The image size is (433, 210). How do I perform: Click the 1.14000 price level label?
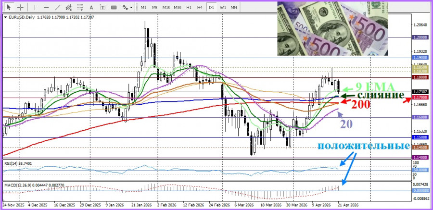pos(420,157)
